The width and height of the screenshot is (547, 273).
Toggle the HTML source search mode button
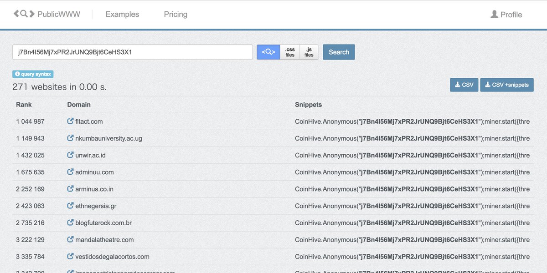[268, 52]
